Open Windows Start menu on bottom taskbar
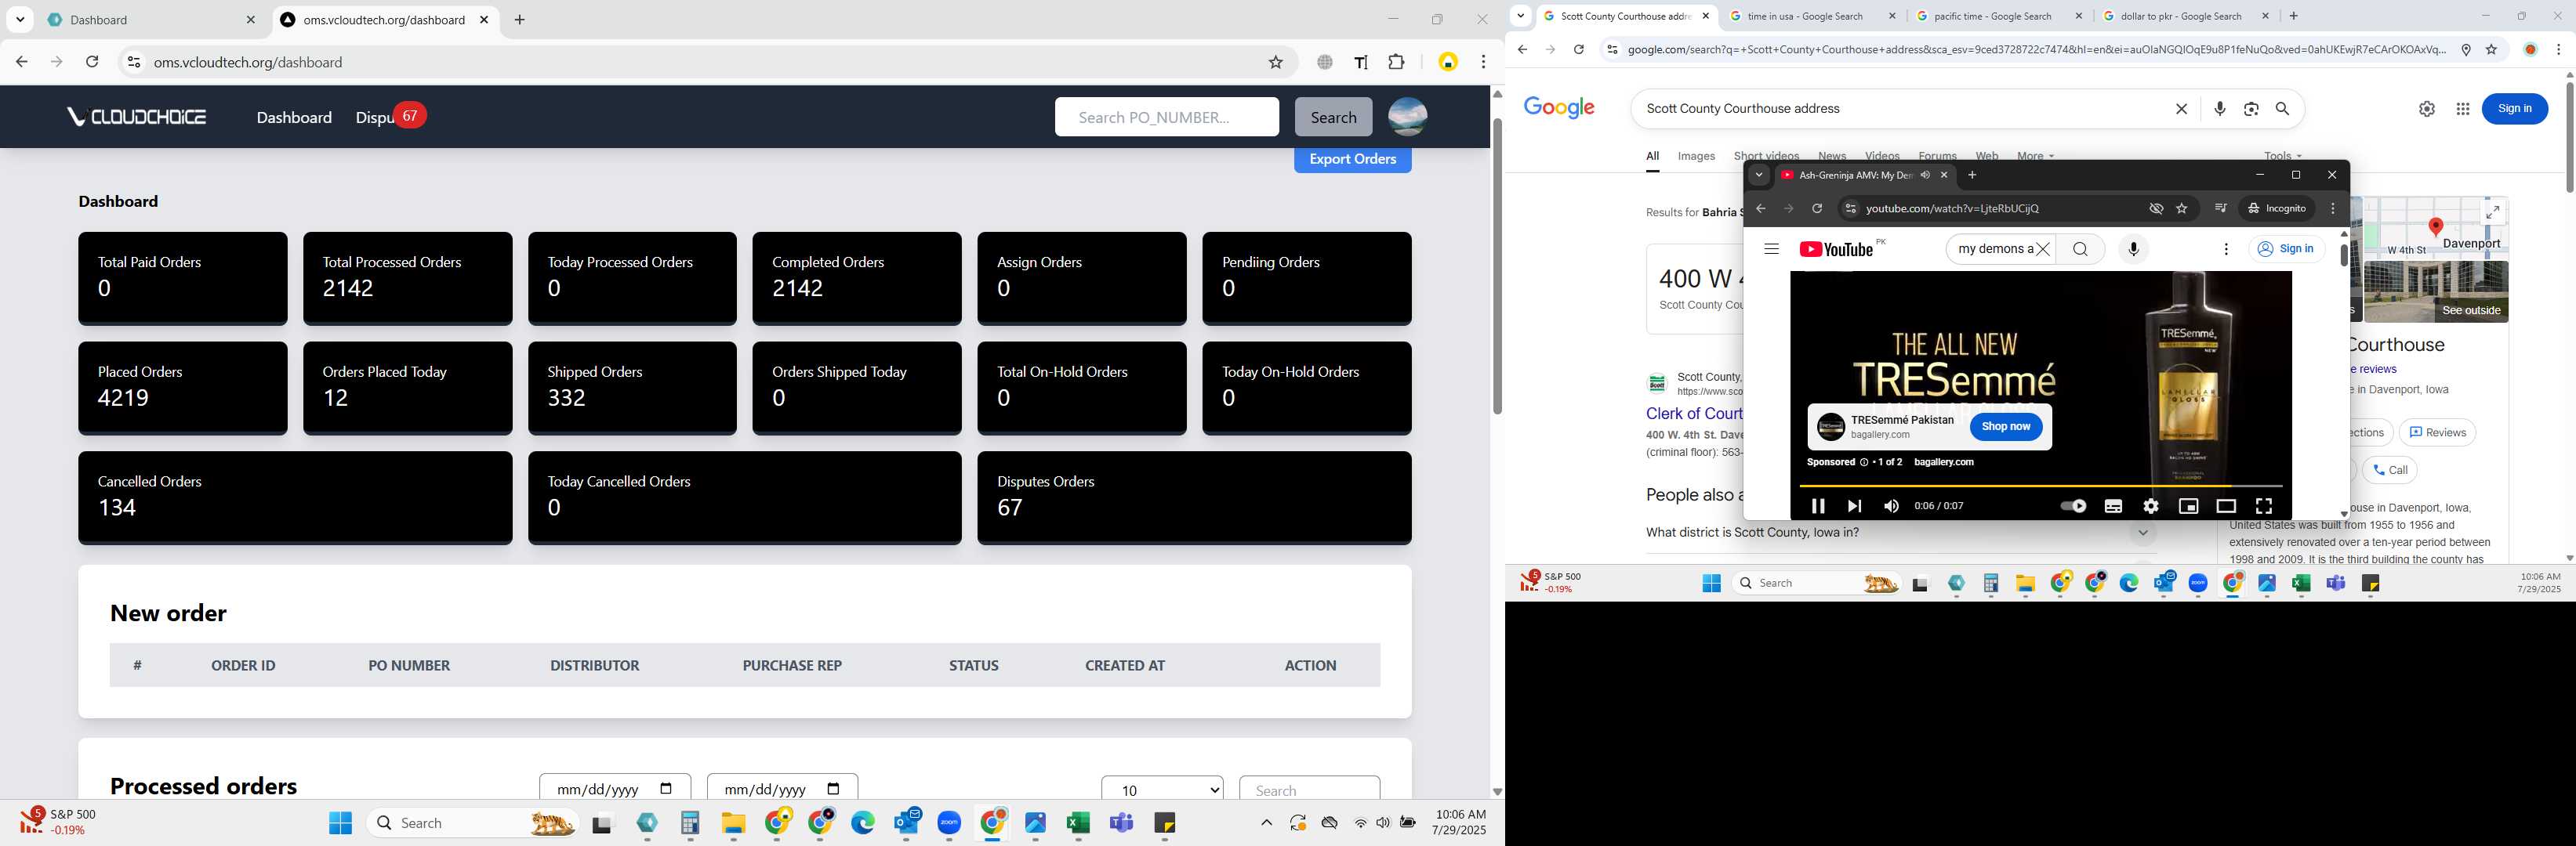 coord(340,823)
